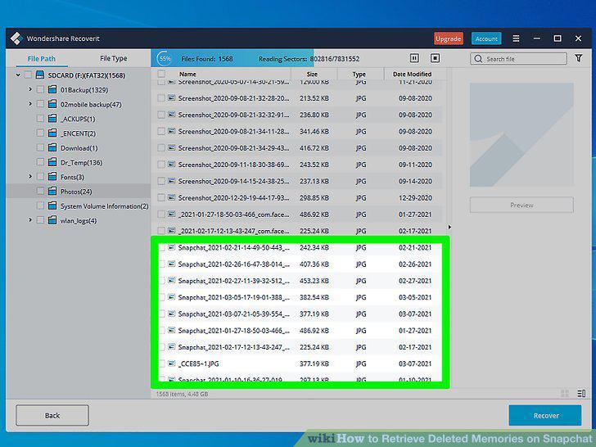Check Screenshot_2020-09-08-21-32-28 file checkbox
This screenshot has width=596, height=447.
pyautogui.click(x=161, y=98)
